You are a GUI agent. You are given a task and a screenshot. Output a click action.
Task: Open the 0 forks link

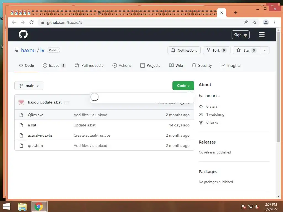tap(208, 122)
